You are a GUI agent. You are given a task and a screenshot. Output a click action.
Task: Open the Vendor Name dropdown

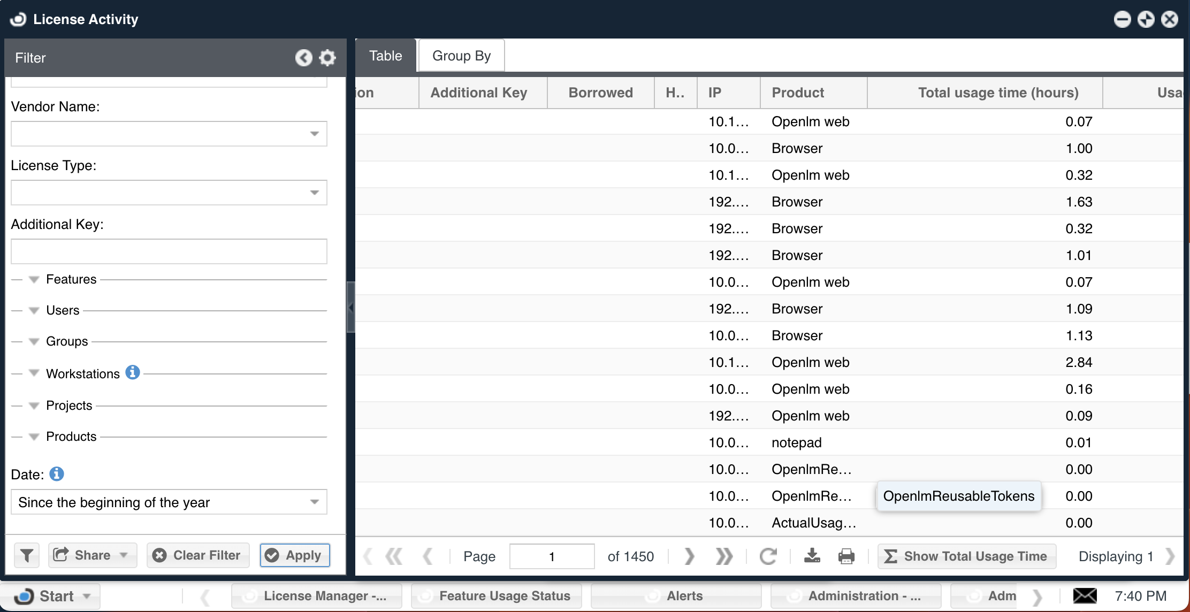(315, 134)
